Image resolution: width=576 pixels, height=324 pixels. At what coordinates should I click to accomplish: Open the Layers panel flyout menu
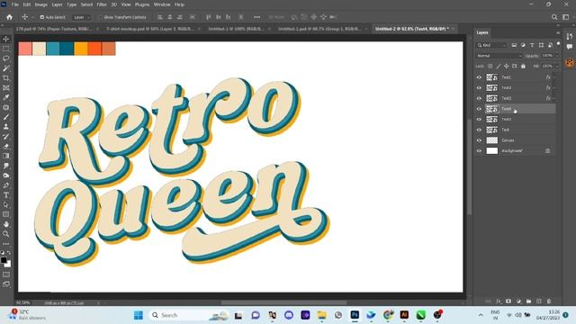558,32
